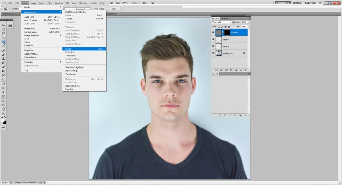The height and width of the screenshot is (185, 342).
Task: Choose Canvas Size... from the Image menu
Action: click(x=42, y=32)
